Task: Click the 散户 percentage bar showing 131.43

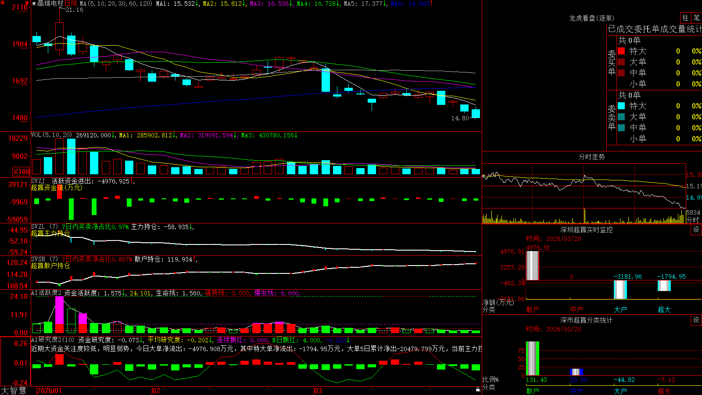Action: pyautogui.click(x=533, y=358)
